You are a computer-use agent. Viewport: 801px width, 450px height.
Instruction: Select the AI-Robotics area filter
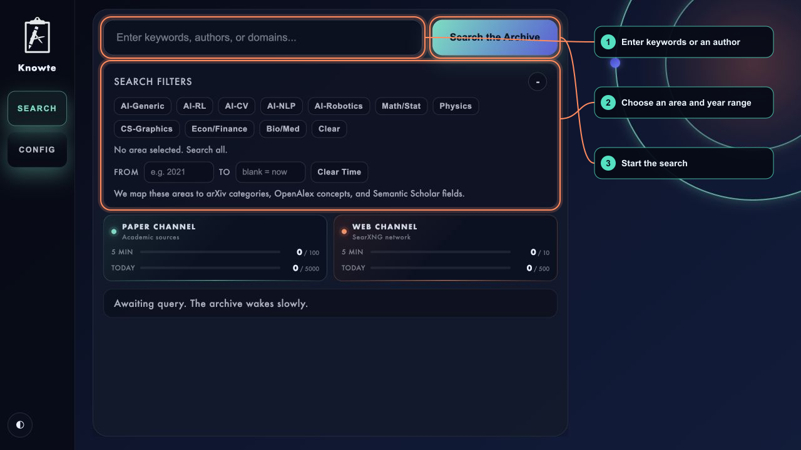pyautogui.click(x=339, y=106)
